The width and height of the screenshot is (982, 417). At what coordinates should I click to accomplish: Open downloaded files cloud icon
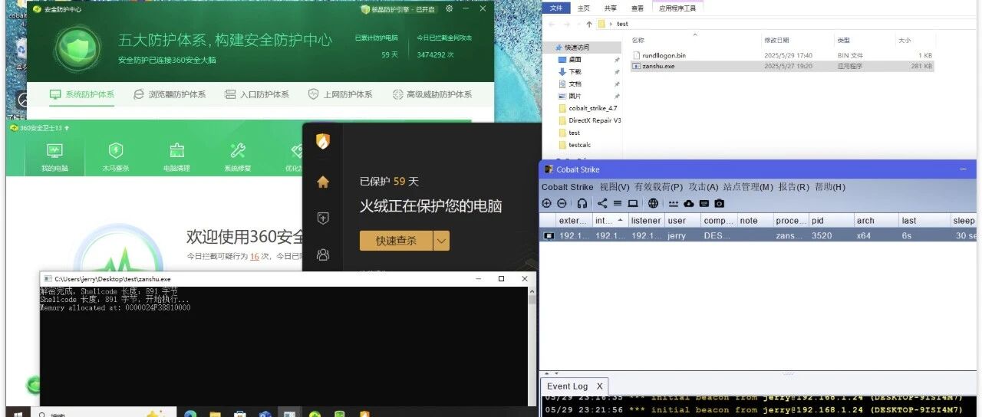click(x=688, y=203)
